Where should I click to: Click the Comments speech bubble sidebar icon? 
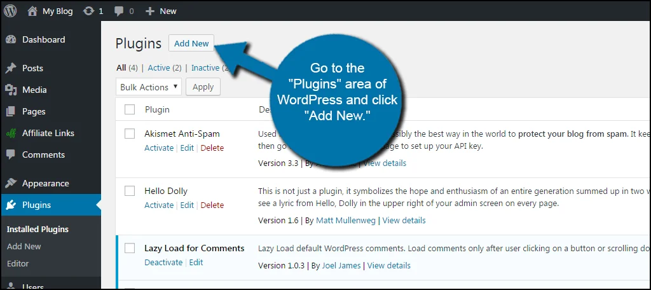pyautogui.click(x=11, y=155)
